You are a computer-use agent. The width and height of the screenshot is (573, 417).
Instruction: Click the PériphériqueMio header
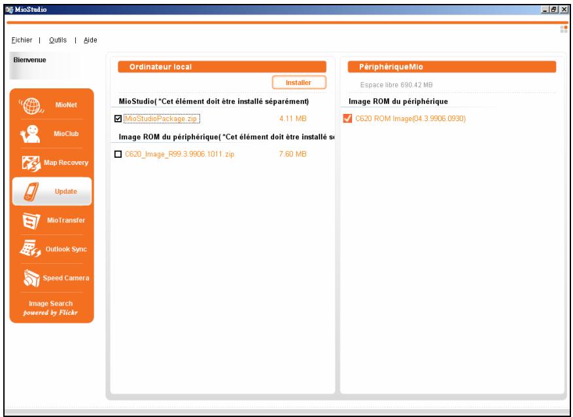coord(452,67)
